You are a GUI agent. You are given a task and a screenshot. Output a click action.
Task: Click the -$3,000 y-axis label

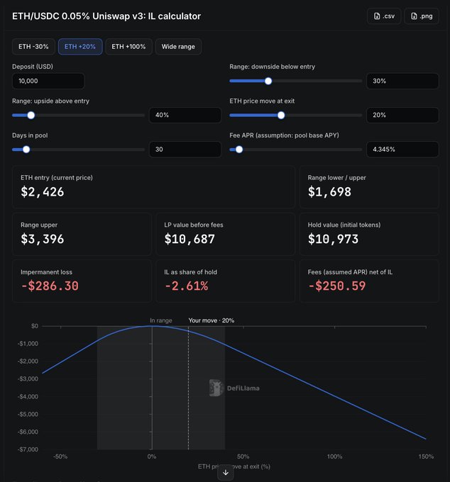pos(28,379)
